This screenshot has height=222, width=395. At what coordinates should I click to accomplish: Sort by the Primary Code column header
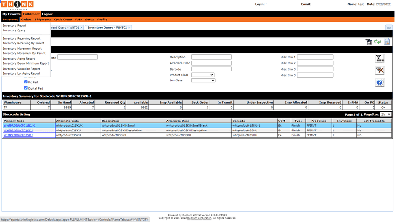(14, 121)
